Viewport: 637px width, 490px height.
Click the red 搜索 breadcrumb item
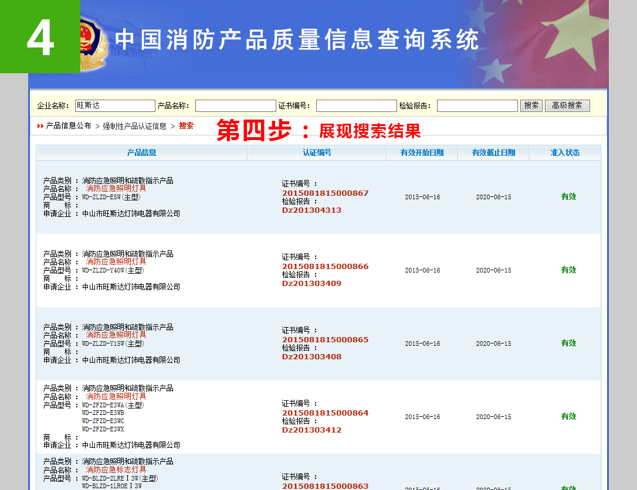[x=186, y=126]
